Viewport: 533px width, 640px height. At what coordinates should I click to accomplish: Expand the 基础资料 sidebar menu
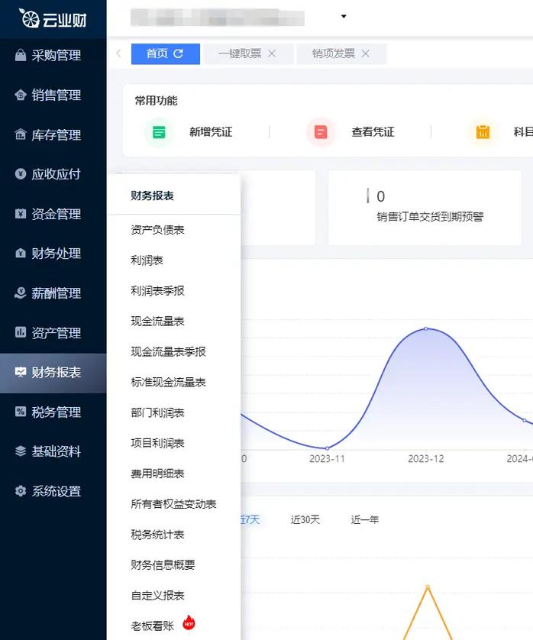click(x=55, y=451)
